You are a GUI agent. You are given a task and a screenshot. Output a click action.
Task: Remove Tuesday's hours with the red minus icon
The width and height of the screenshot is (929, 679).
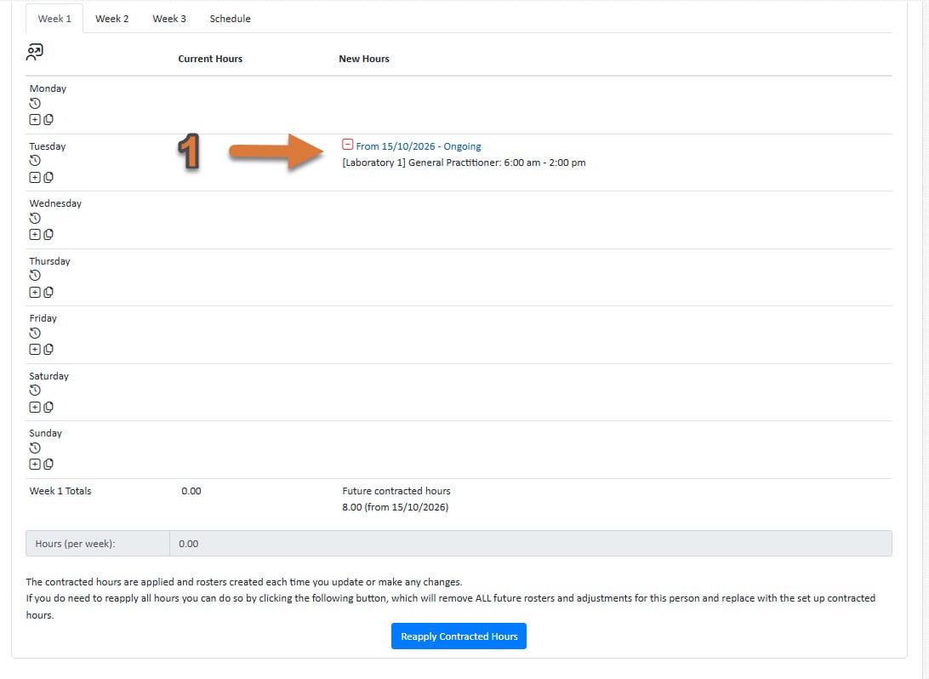[348, 145]
